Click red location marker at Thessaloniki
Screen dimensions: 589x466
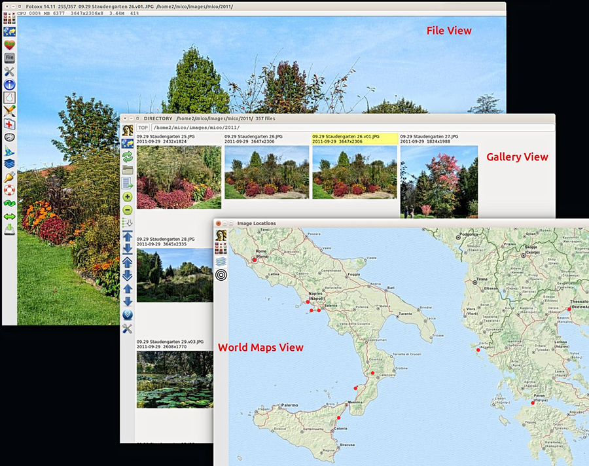[x=569, y=309]
